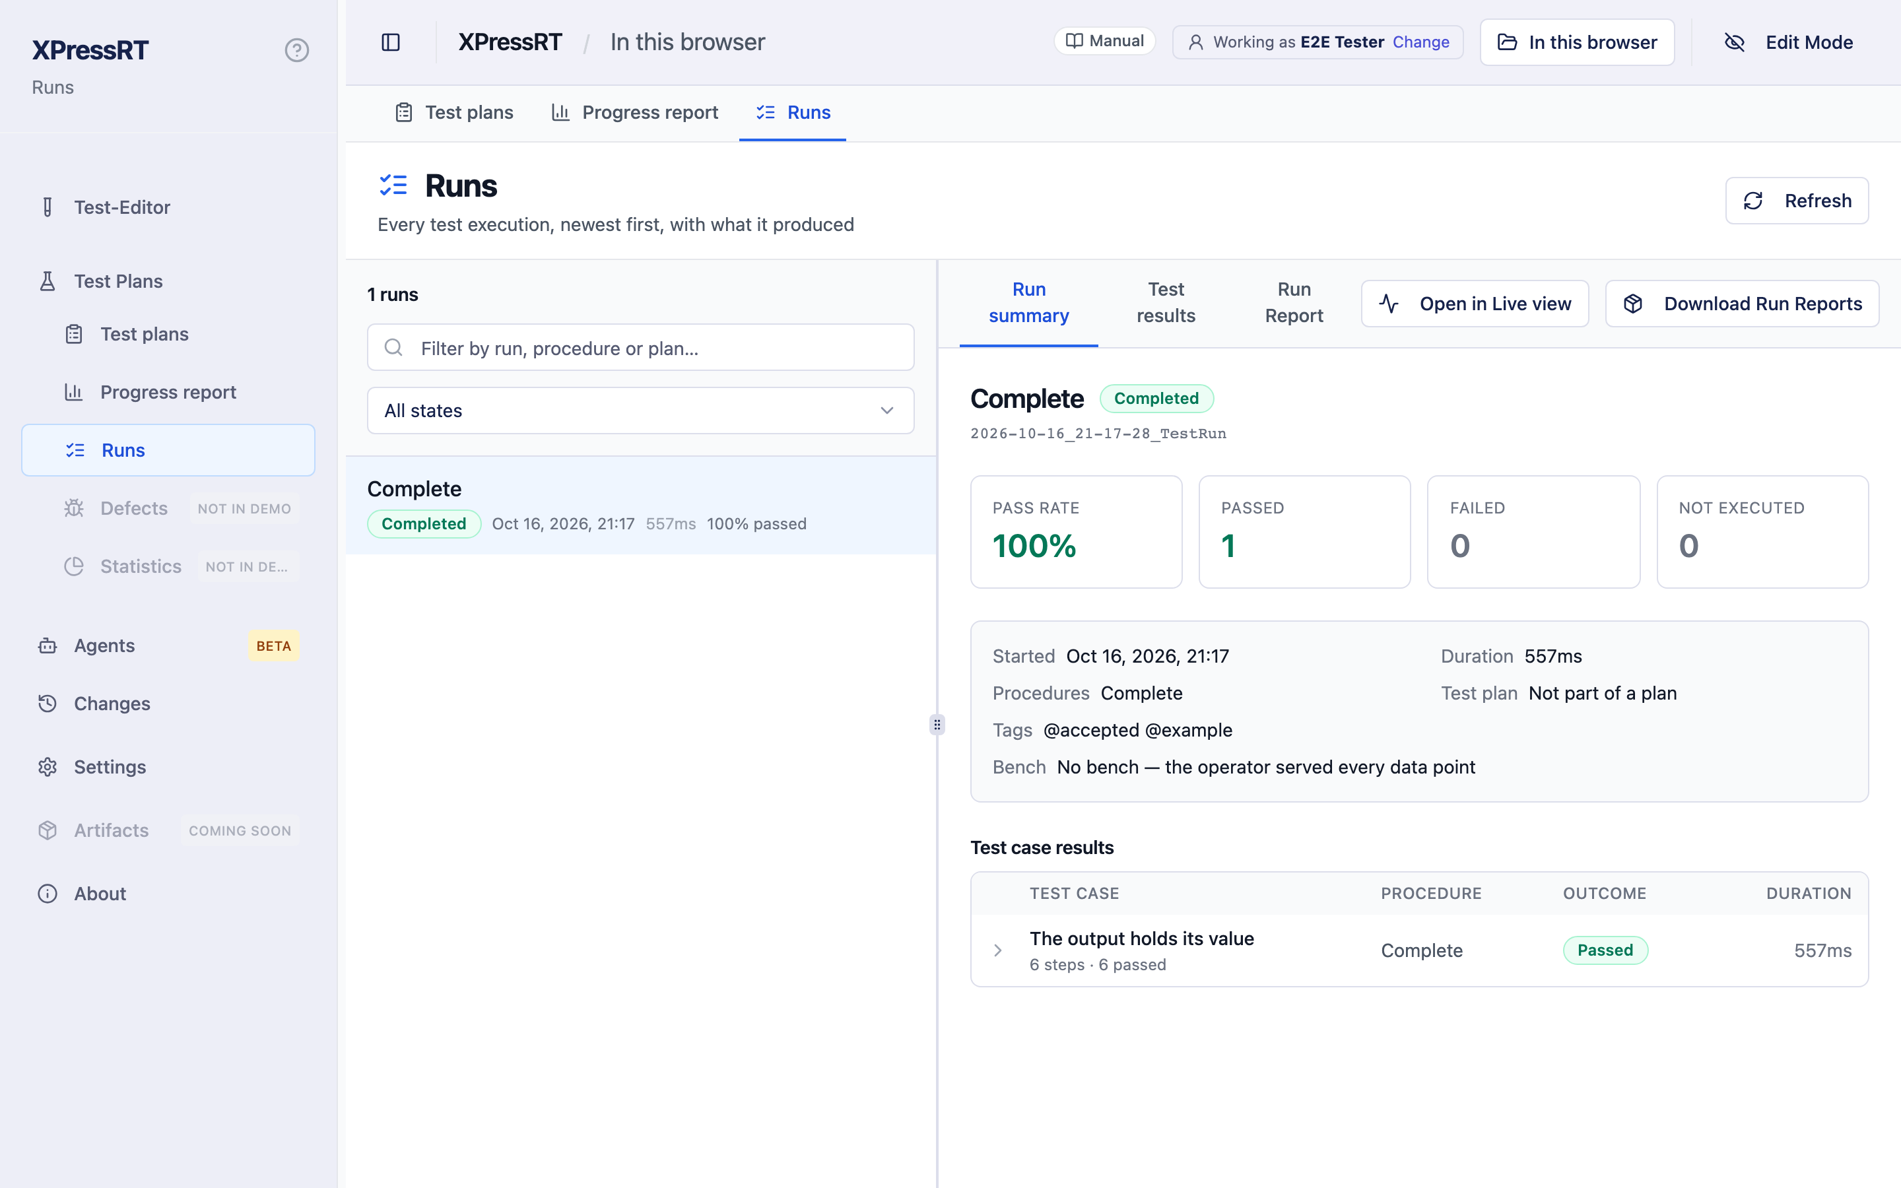Open the run in Live view
1901x1188 pixels.
tap(1475, 304)
